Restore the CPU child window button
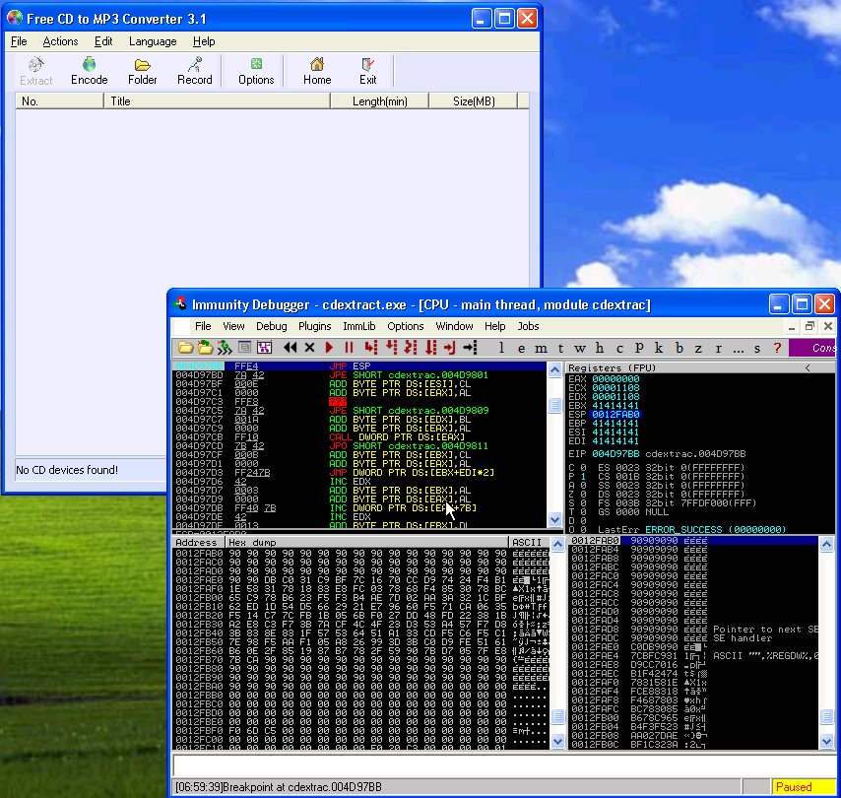Viewport: 841px width, 798px height. tap(809, 326)
